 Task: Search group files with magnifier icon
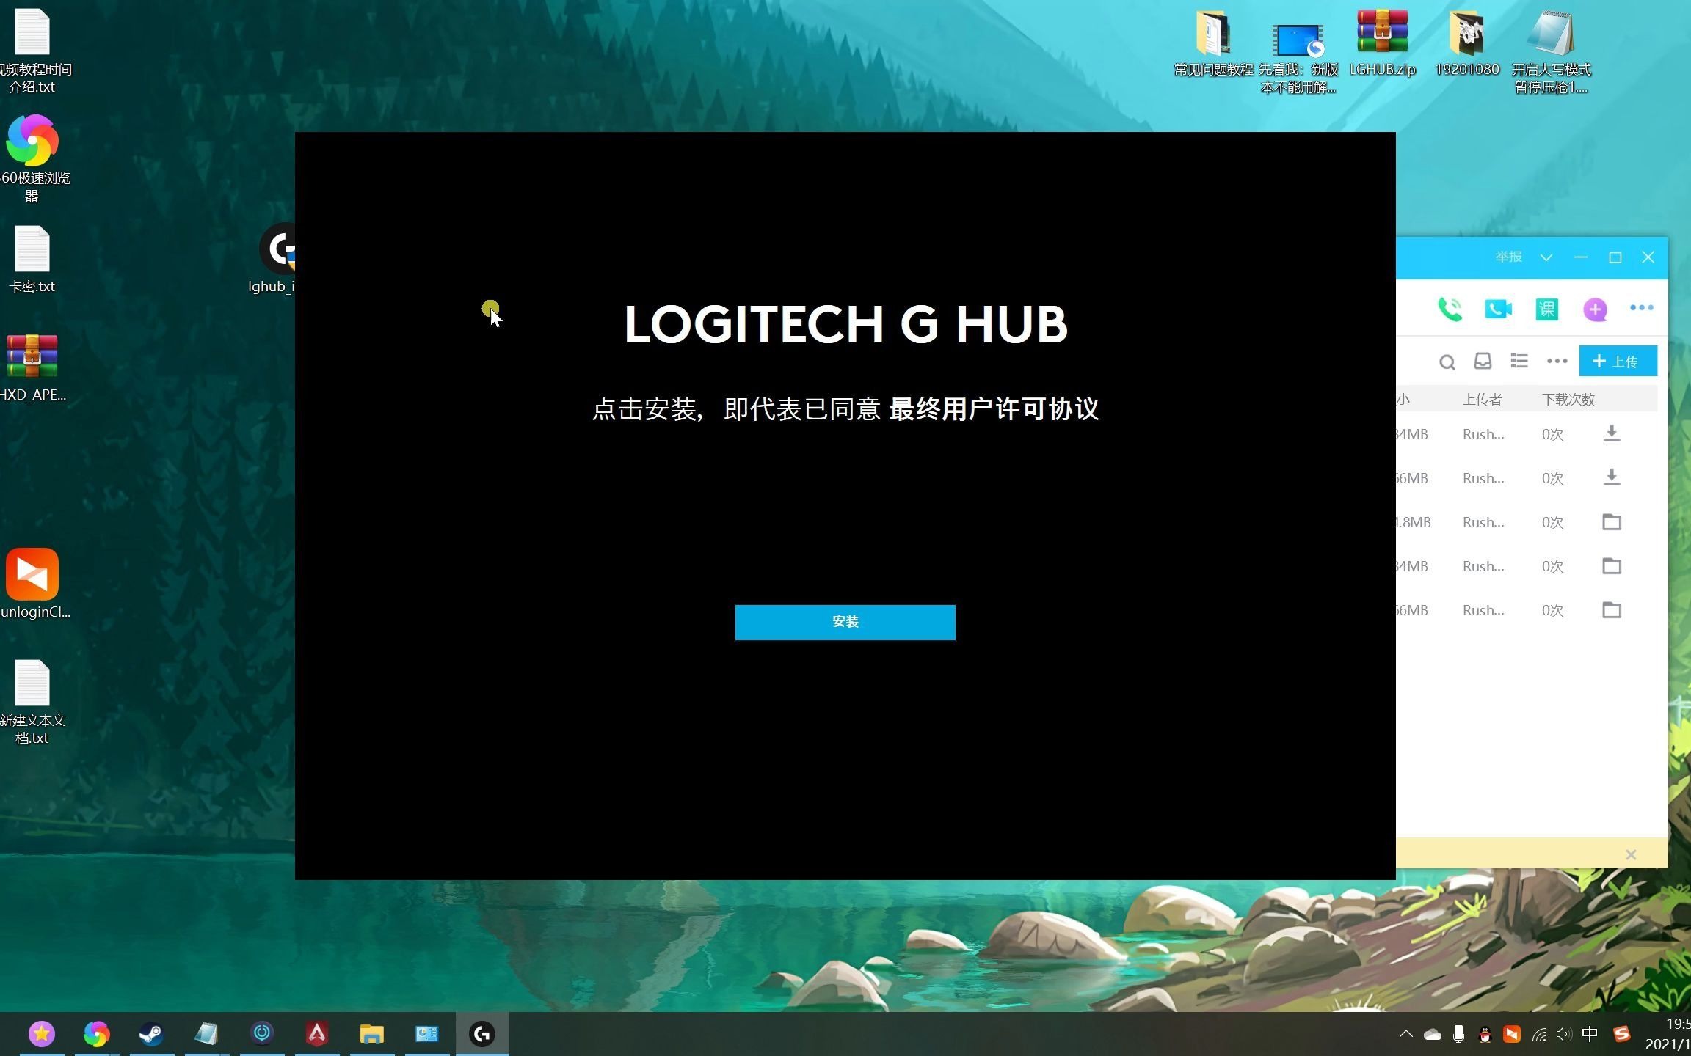[x=1447, y=362]
